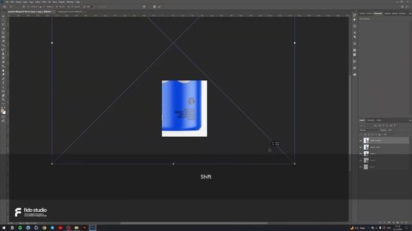Create a new group folder icon
The width and height of the screenshot is (412, 231).
coord(398,223)
